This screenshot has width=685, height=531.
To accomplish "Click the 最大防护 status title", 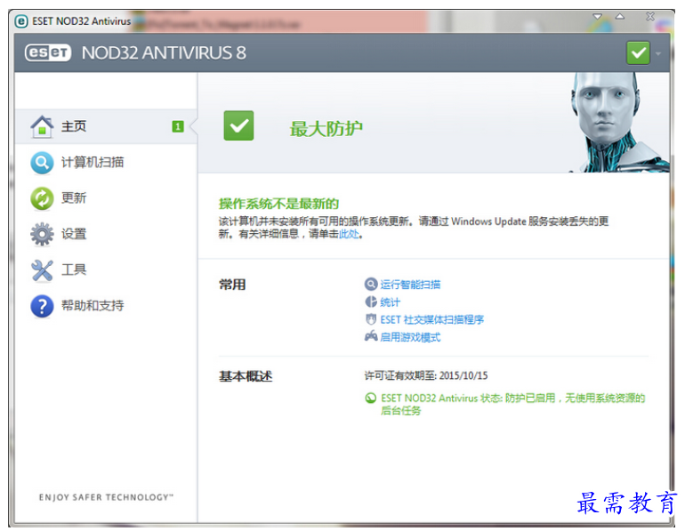I will pyautogui.click(x=326, y=129).
